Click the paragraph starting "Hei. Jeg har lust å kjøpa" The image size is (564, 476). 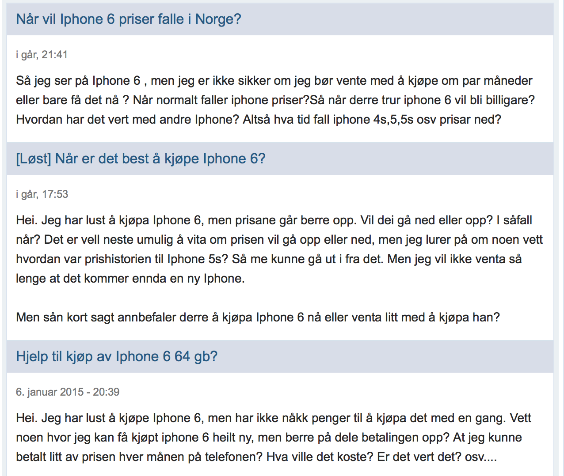[279, 249]
